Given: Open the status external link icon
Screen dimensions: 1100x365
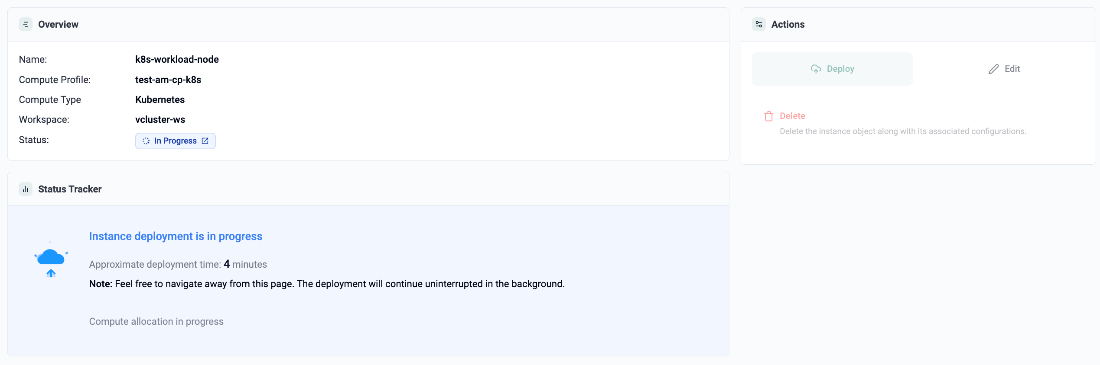Looking at the screenshot, I should (205, 141).
